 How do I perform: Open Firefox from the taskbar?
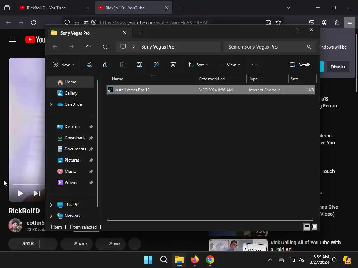point(194,260)
